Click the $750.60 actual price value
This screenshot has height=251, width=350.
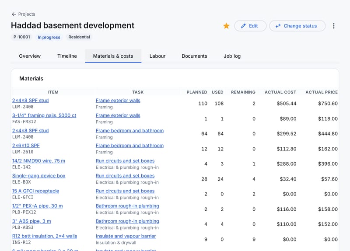(x=328, y=104)
